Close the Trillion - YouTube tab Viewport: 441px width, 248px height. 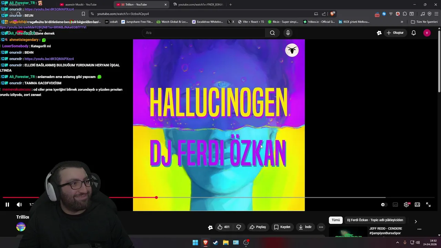(165, 4)
